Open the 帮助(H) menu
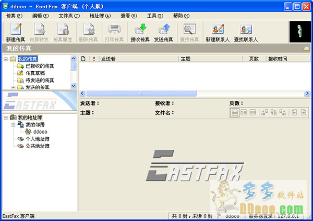313x221 pixels. (181, 16)
